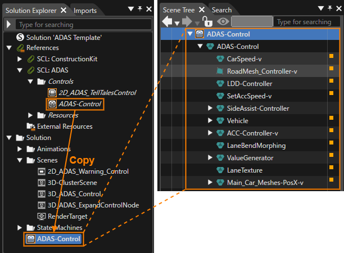Viewport: 344px width, 253px height.
Task: Select the copied ADAS-Control item under Solution
Action: click(53, 239)
